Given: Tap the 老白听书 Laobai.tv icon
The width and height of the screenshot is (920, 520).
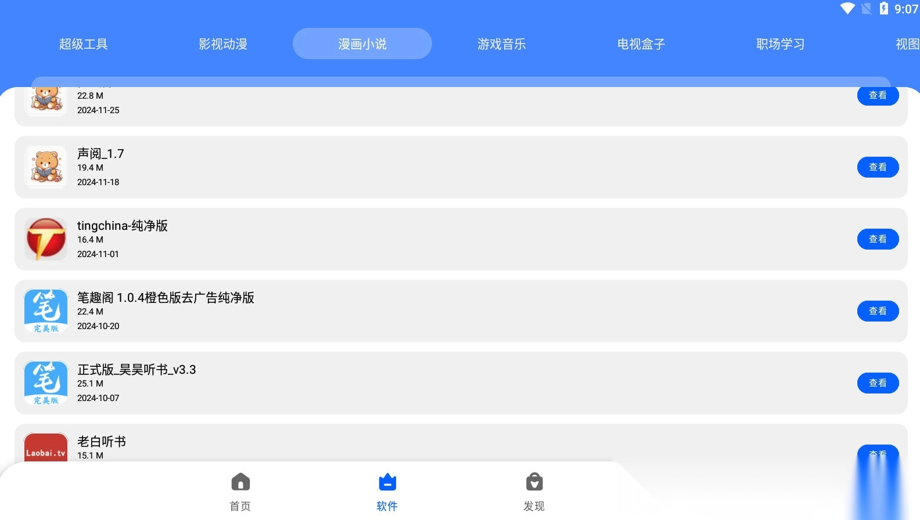Looking at the screenshot, I should 46,448.
